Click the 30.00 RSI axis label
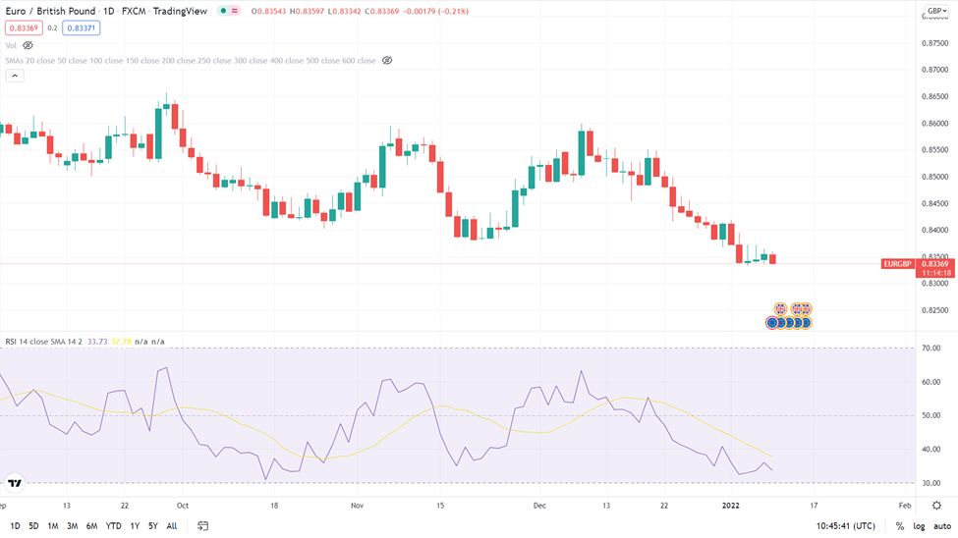The image size is (958, 538). coord(931,483)
